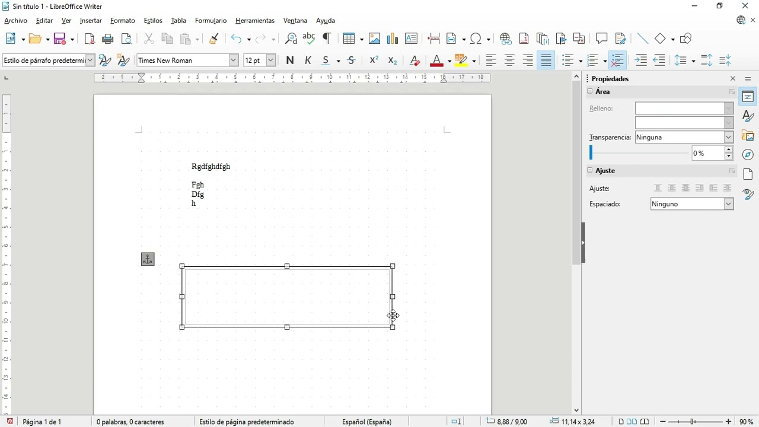Screen dimensions: 759x427
Task: Toggle print preview
Action: (x=126, y=39)
